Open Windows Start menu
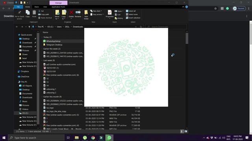This screenshot has height=141, width=252. coord(4,137)
